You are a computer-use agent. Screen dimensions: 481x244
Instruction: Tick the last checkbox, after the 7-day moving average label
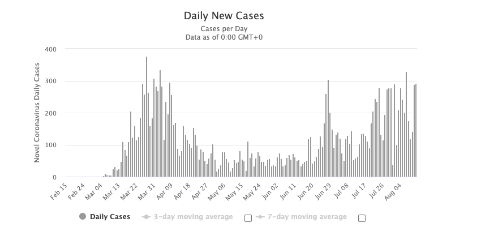pyautogui.click(x=362, y=218)
